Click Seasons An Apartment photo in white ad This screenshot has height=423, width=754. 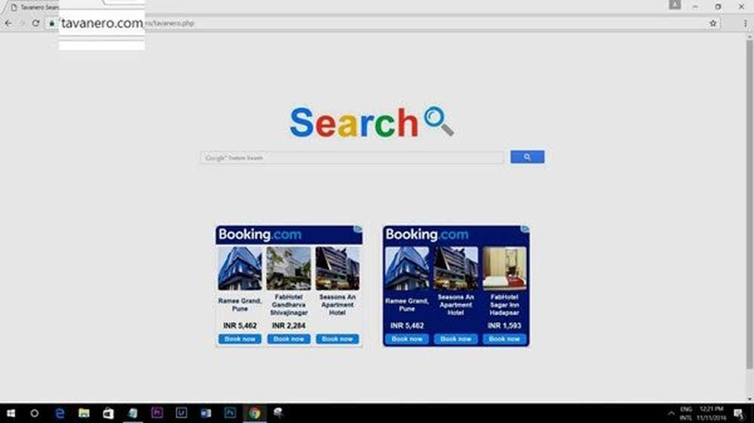(x=338, y=268)
